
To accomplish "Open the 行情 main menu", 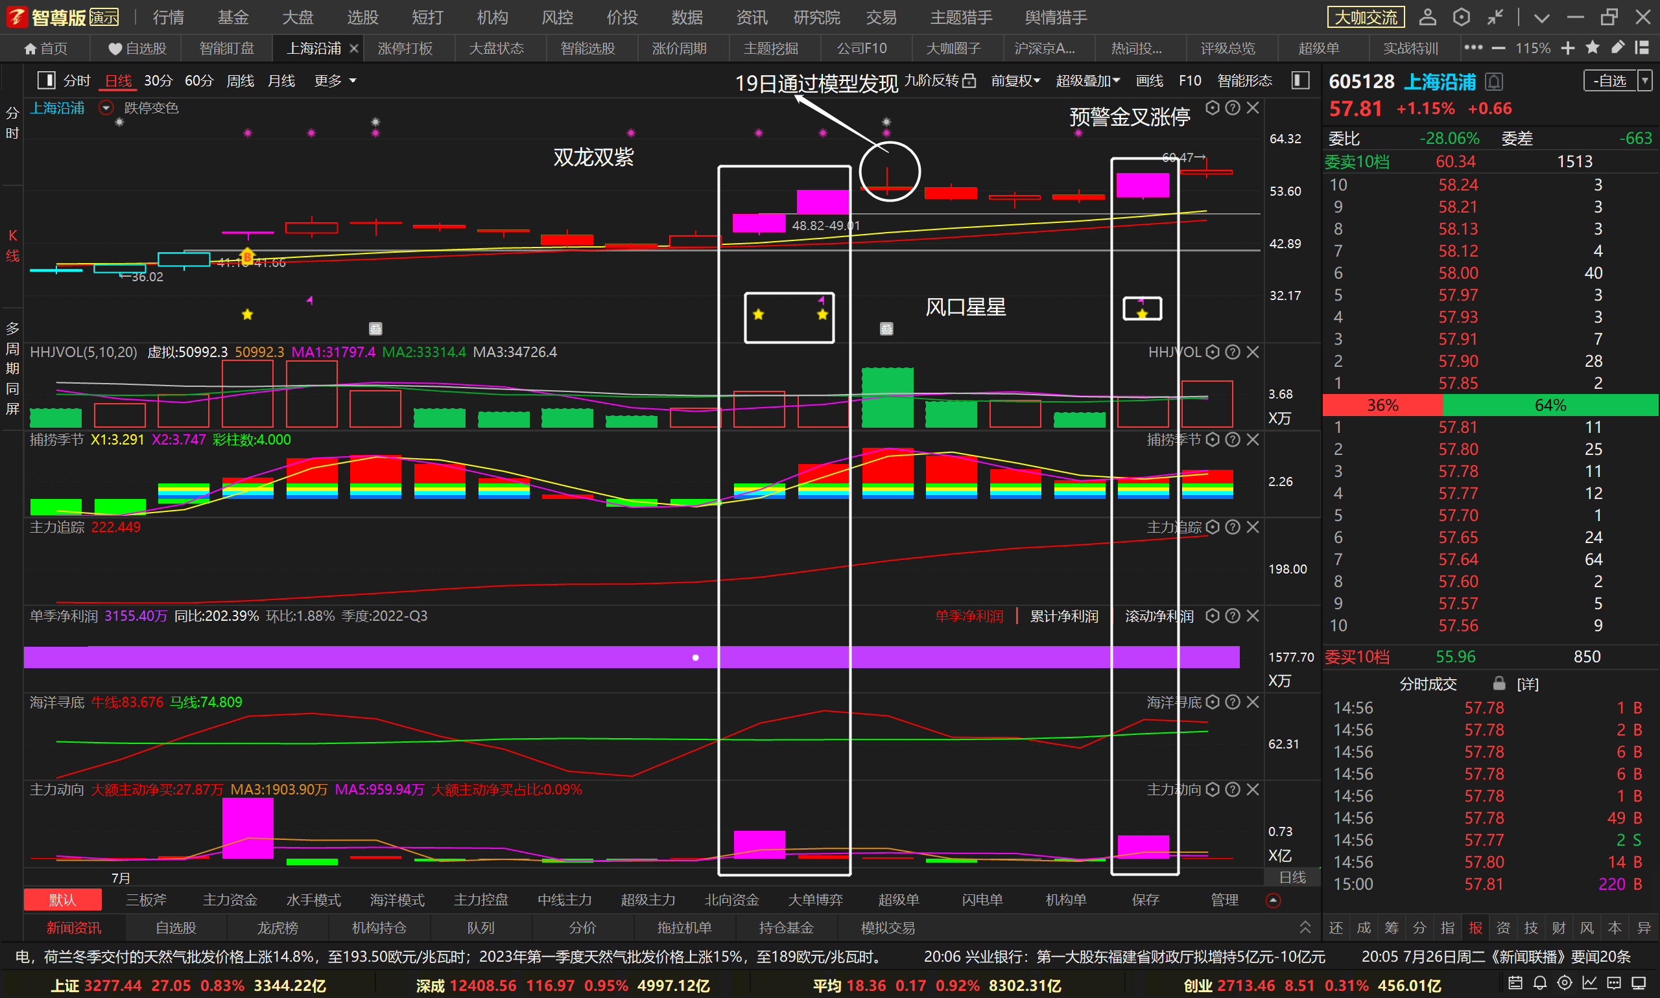I will click(168, 17).
